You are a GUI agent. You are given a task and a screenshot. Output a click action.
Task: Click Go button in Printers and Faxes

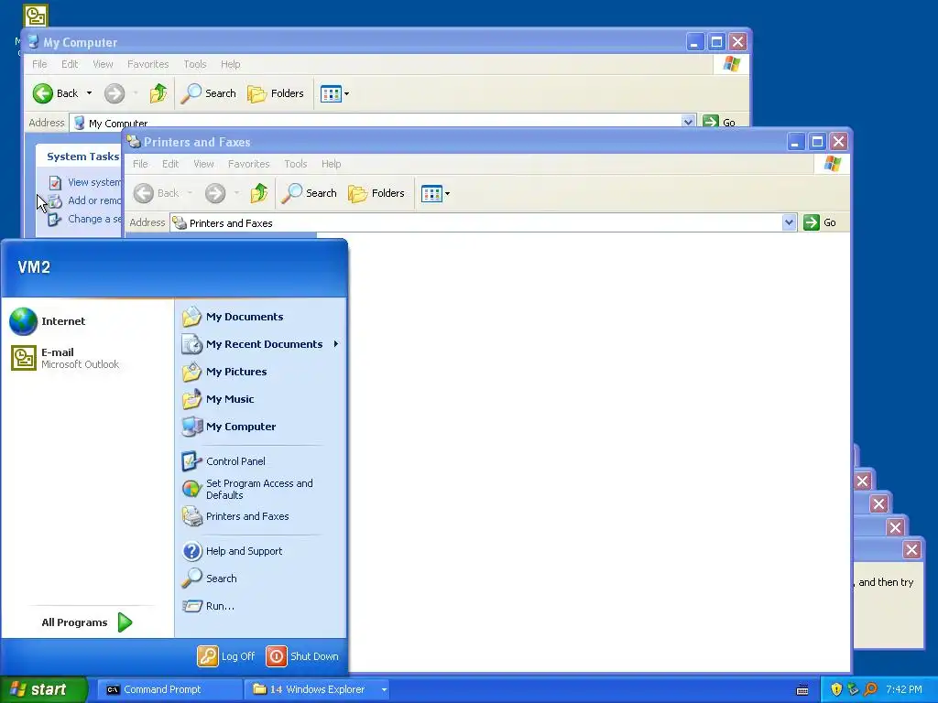pyautogui.click(x=821, y=222)
